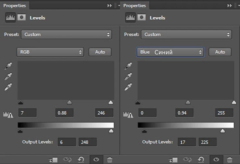Viewport: 240px width, 164px height.
Task: Click highlight input field showing 246
Action: 104,113
